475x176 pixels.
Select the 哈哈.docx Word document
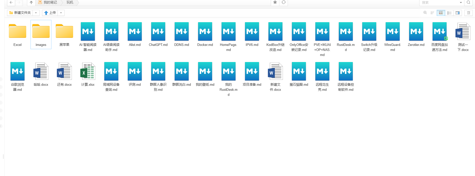coord(41,74)
